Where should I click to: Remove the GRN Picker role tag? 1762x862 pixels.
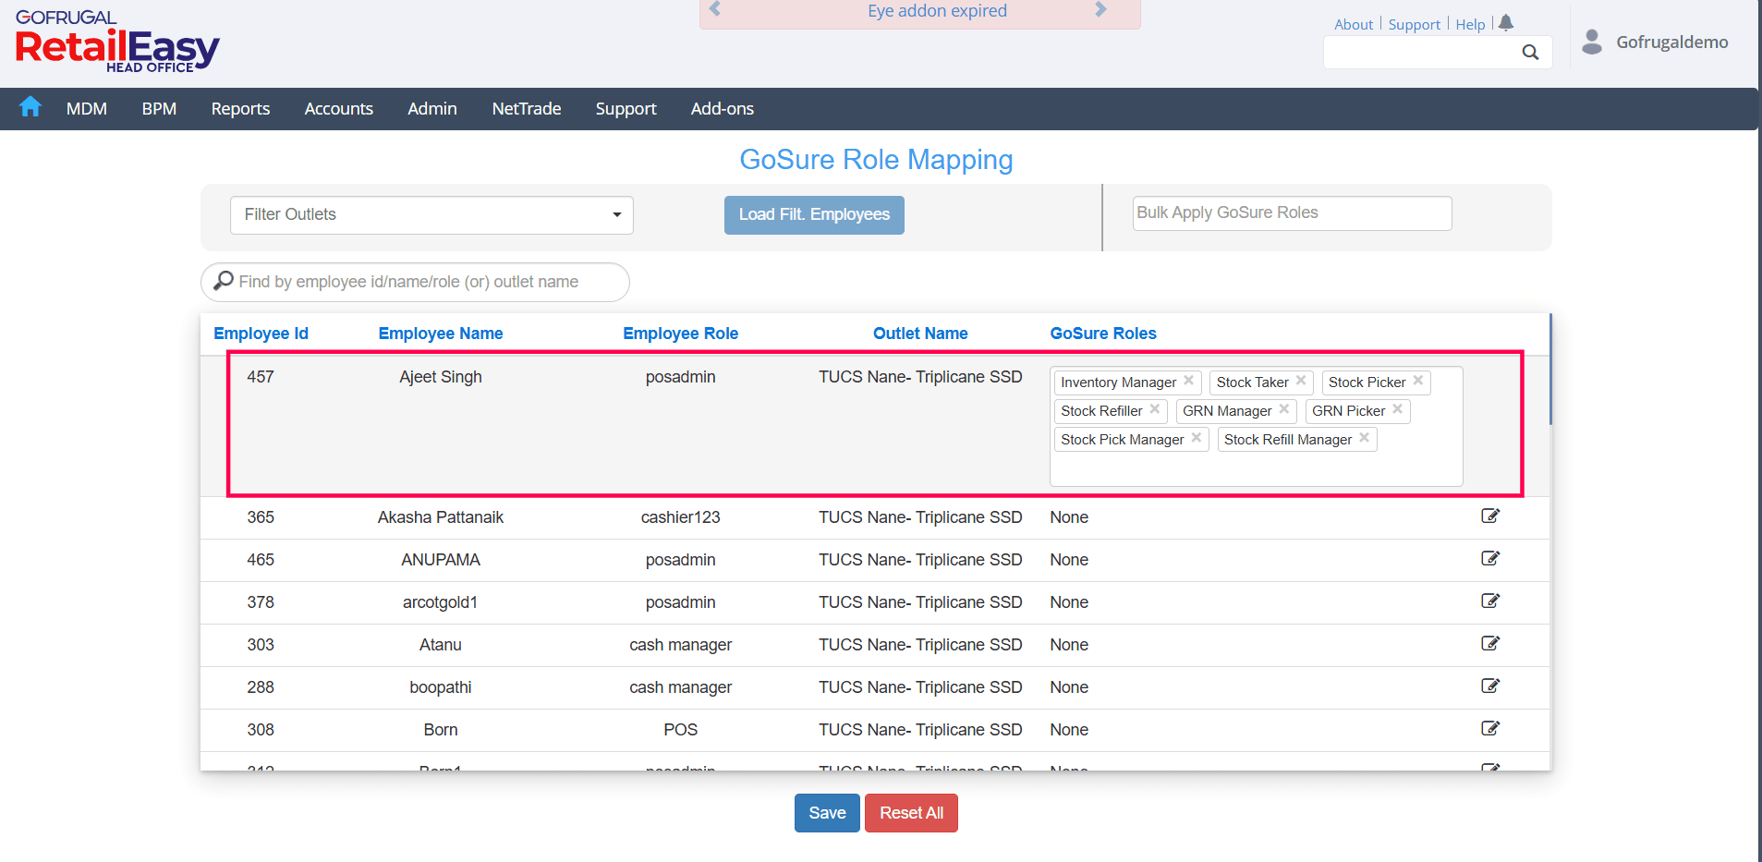(1398, 409)
